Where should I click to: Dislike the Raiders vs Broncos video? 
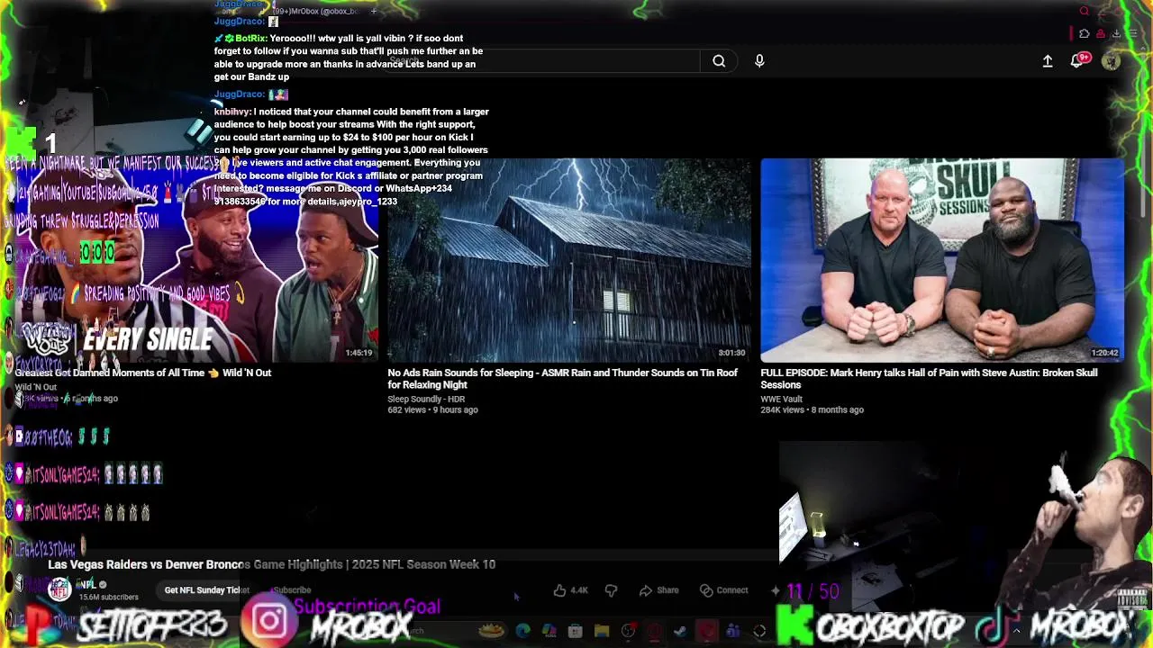[x=611, y=590]
